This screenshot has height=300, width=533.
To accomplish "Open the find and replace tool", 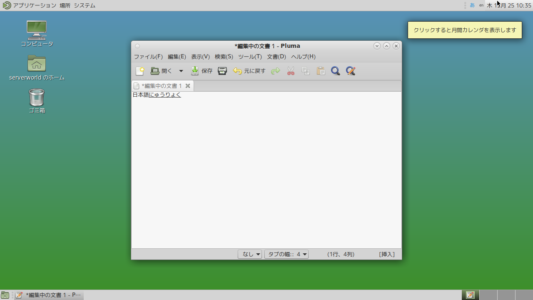I will (351, 71).
